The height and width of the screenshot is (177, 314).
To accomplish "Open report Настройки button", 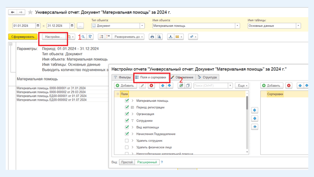I will click(x=52, y=37).
